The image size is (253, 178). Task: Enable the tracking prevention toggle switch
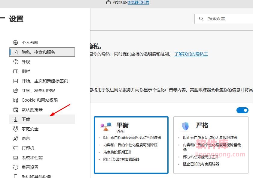242,110
